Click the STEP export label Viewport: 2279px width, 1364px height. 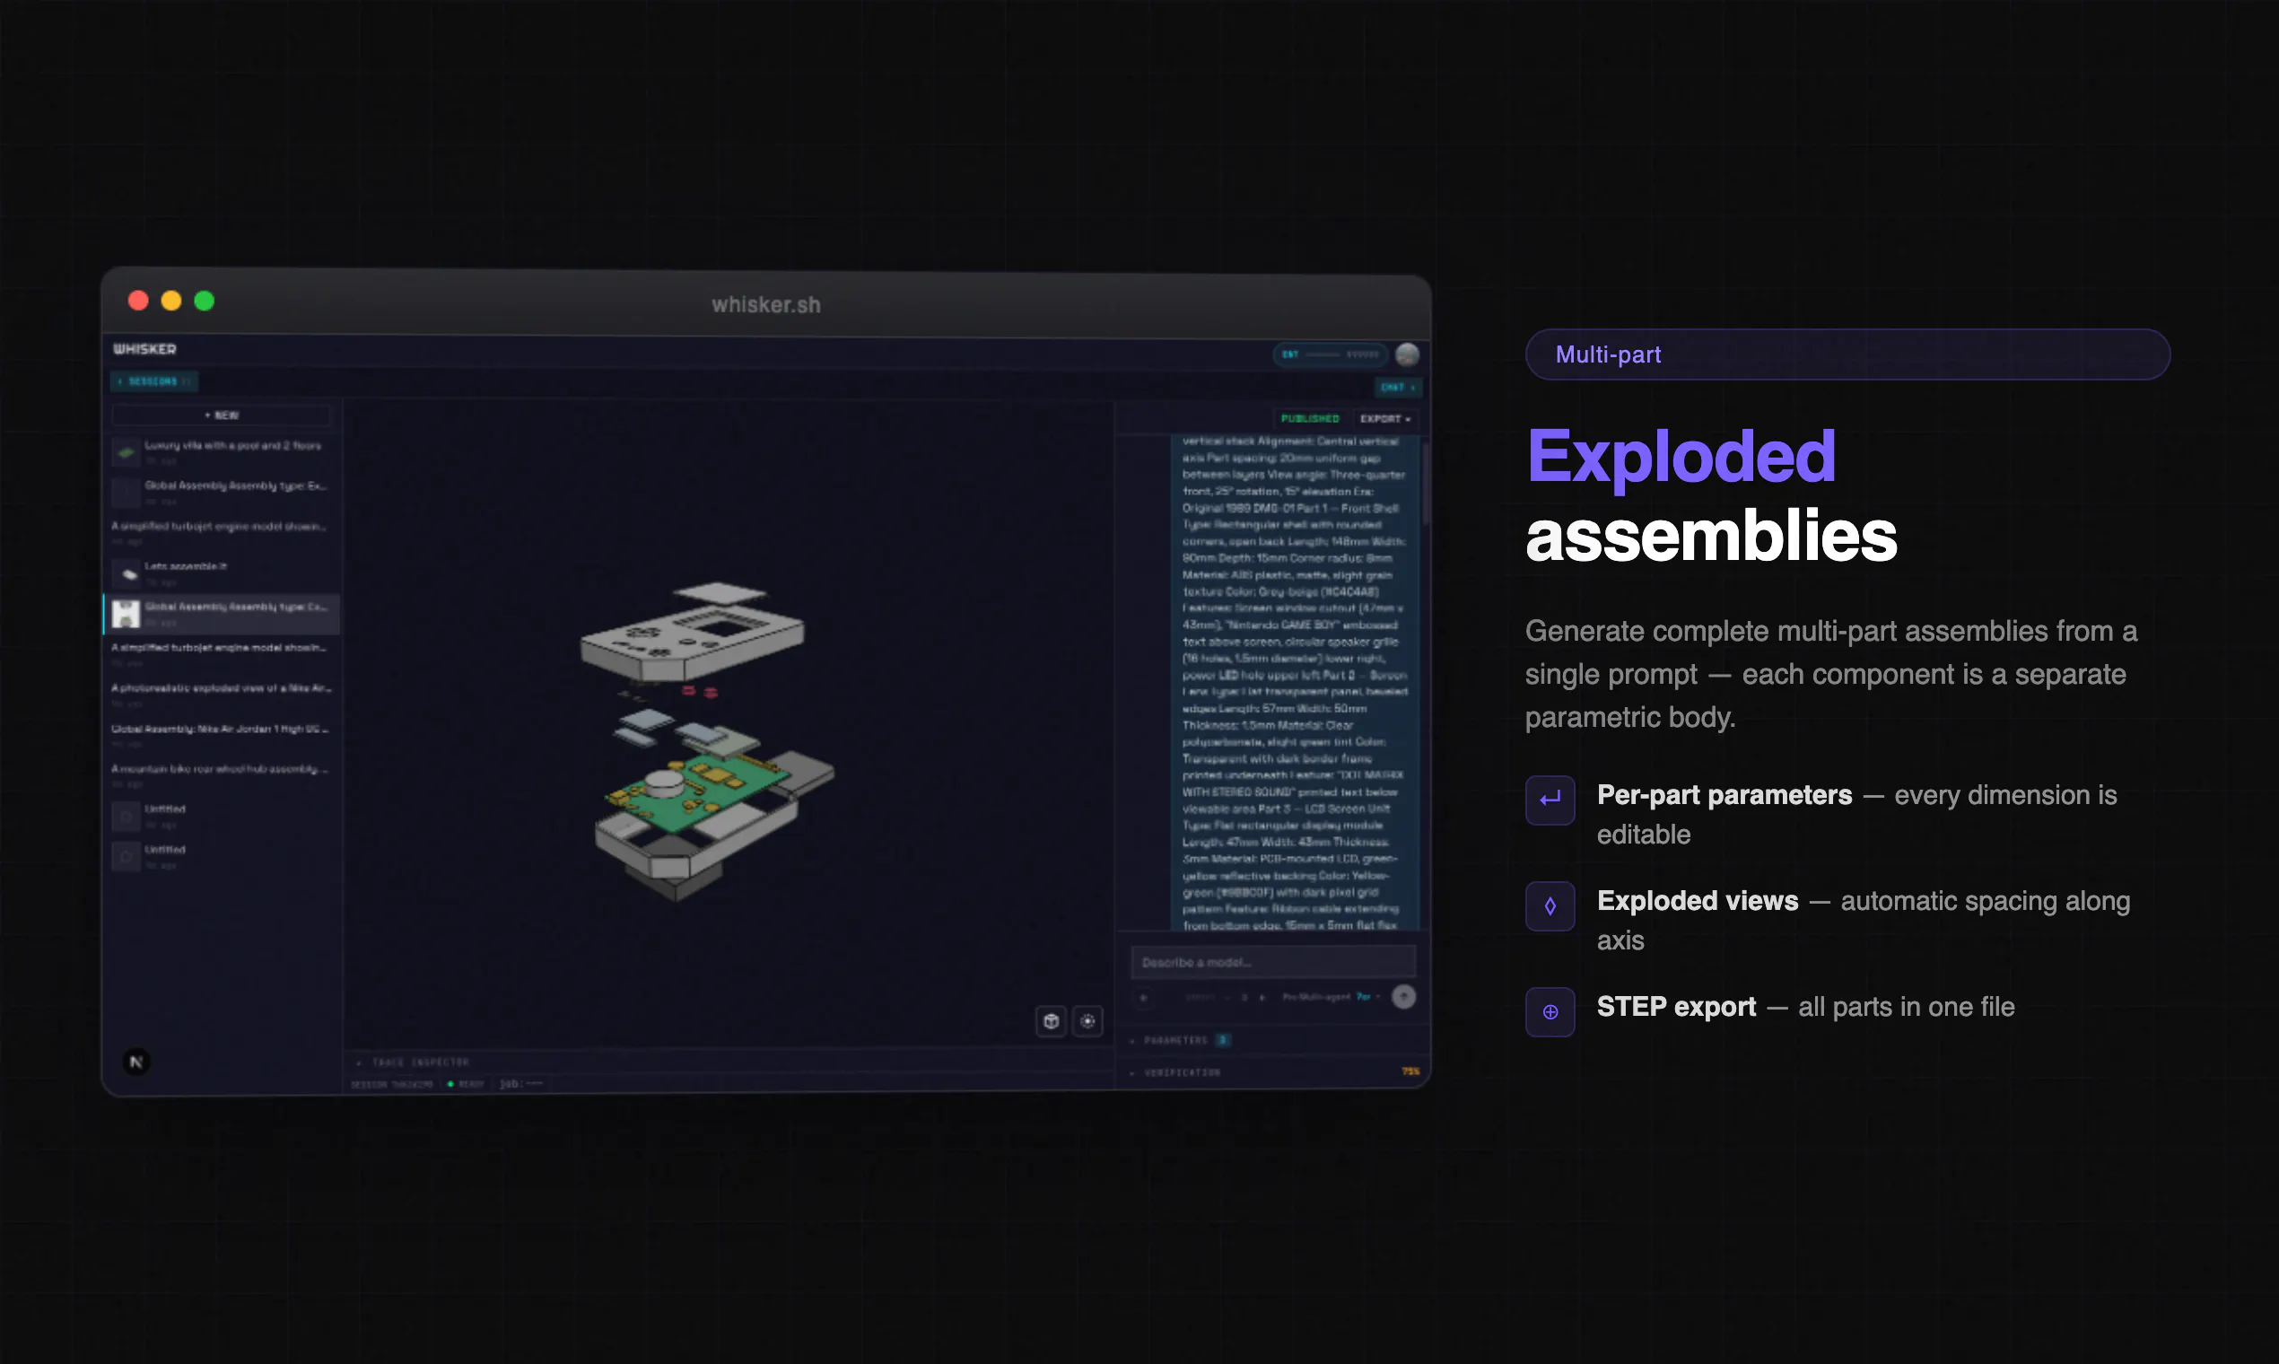[1676, 1008]
